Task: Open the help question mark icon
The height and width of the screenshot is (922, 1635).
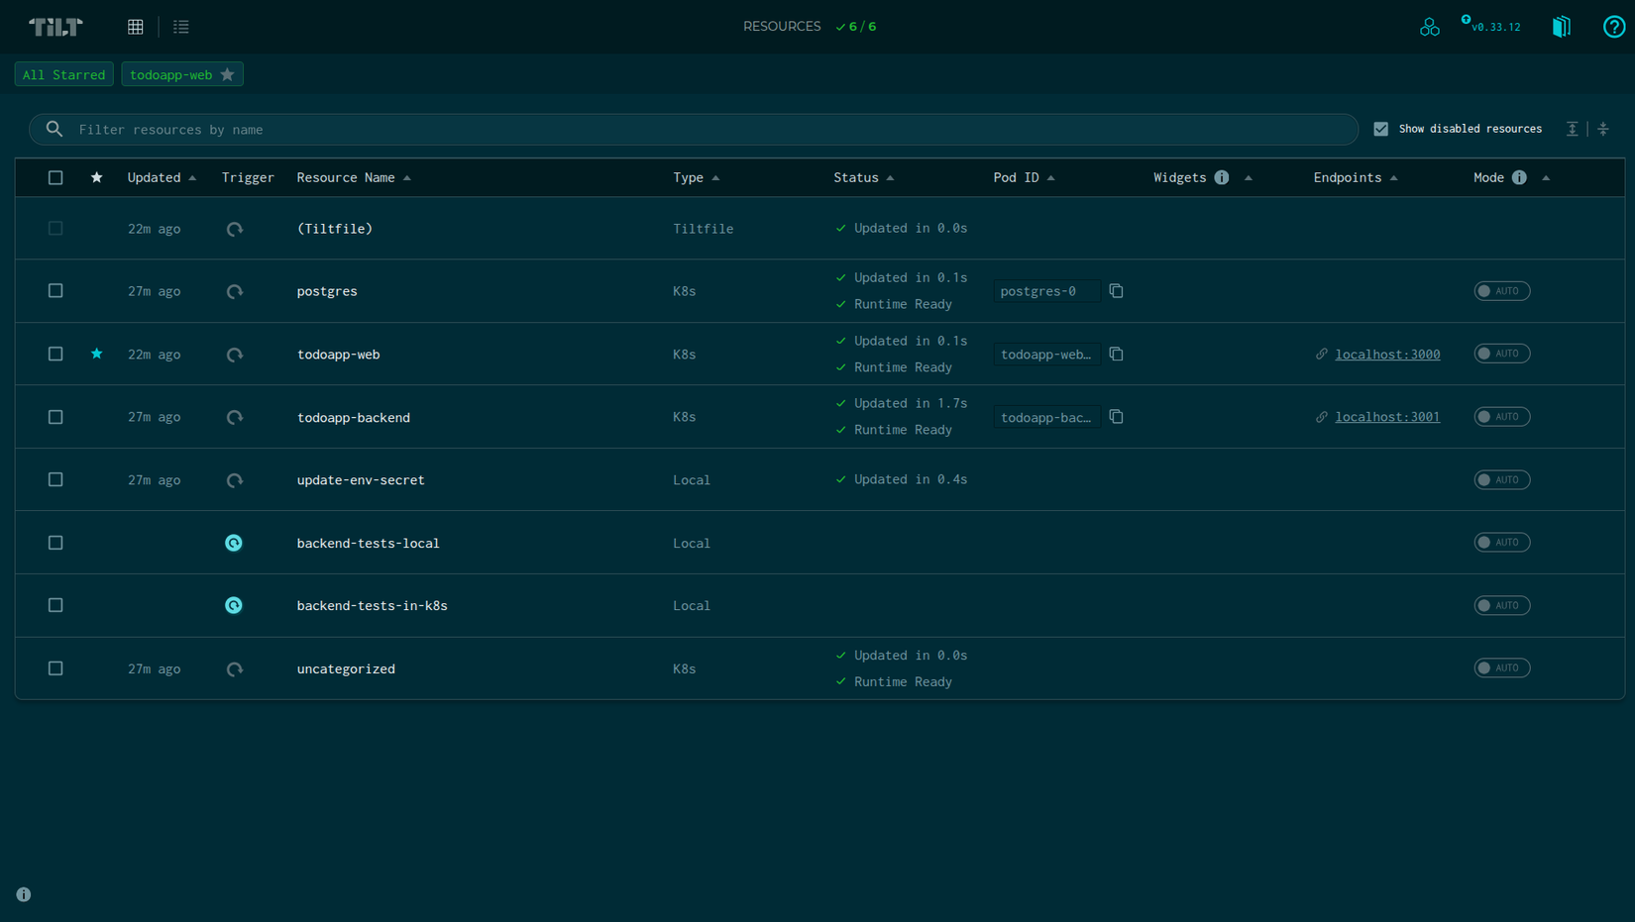Action: coord(1614,27)
